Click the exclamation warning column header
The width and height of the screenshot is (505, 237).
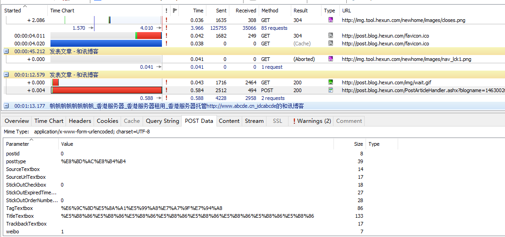(x=166, y=11)
